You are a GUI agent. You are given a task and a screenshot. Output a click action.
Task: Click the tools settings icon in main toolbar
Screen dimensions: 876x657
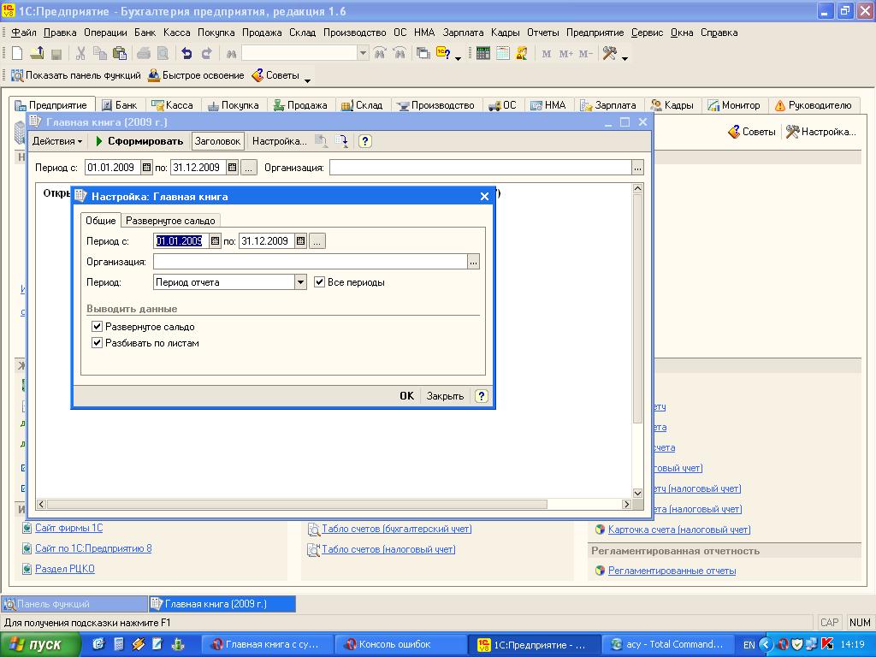[609, 54]
